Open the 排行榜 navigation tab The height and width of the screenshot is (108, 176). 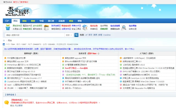coord(51,21)
